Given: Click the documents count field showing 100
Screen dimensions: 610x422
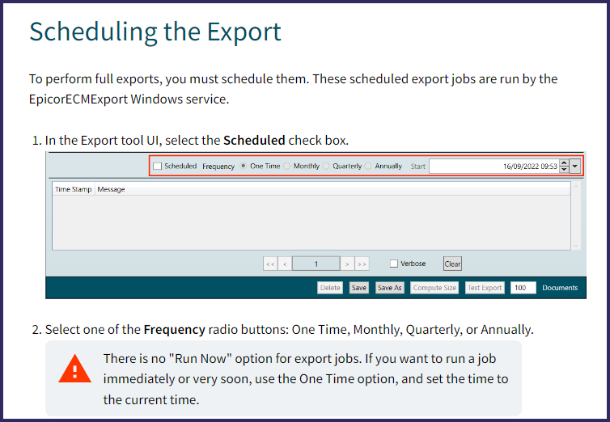Looking at the screenshot, I should (523, 288).
